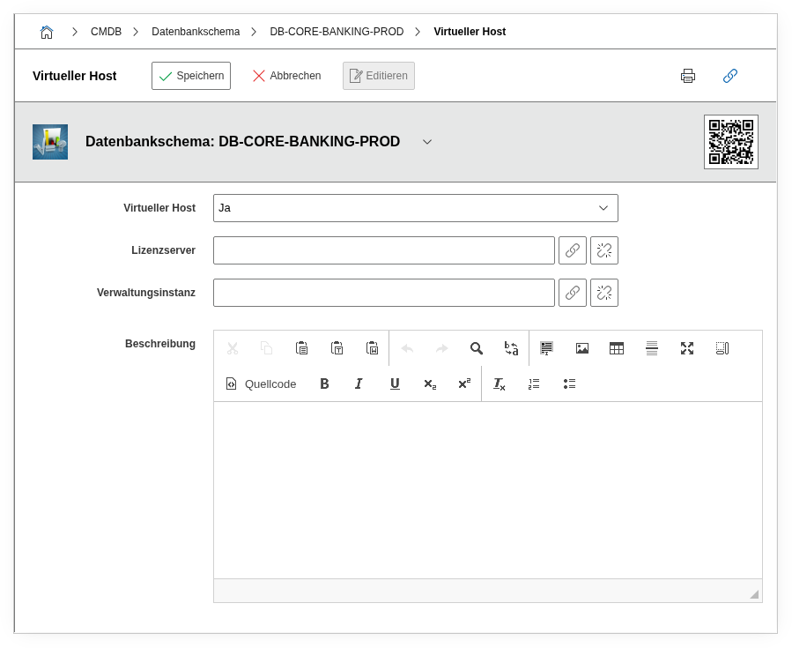Screen dimensions: 792x648
Task: Enable superscript formatting
Action: point(464,384)
